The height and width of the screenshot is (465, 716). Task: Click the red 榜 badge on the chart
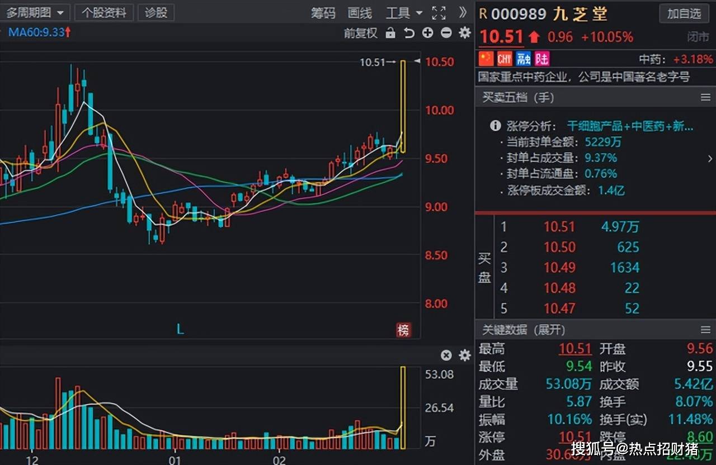coord(403,330)
